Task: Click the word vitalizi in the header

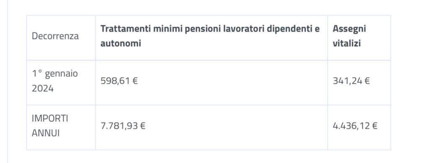Action: (346, 43)
